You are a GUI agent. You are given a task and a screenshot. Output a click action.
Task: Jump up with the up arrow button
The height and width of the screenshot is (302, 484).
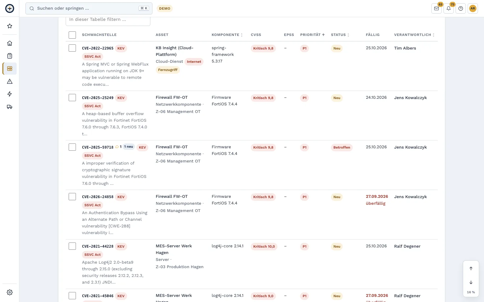(471, 268)
